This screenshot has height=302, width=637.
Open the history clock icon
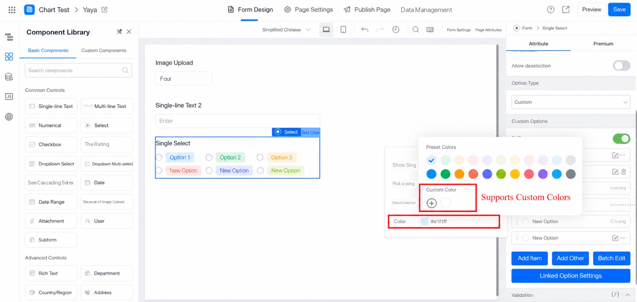coord(396,30)
